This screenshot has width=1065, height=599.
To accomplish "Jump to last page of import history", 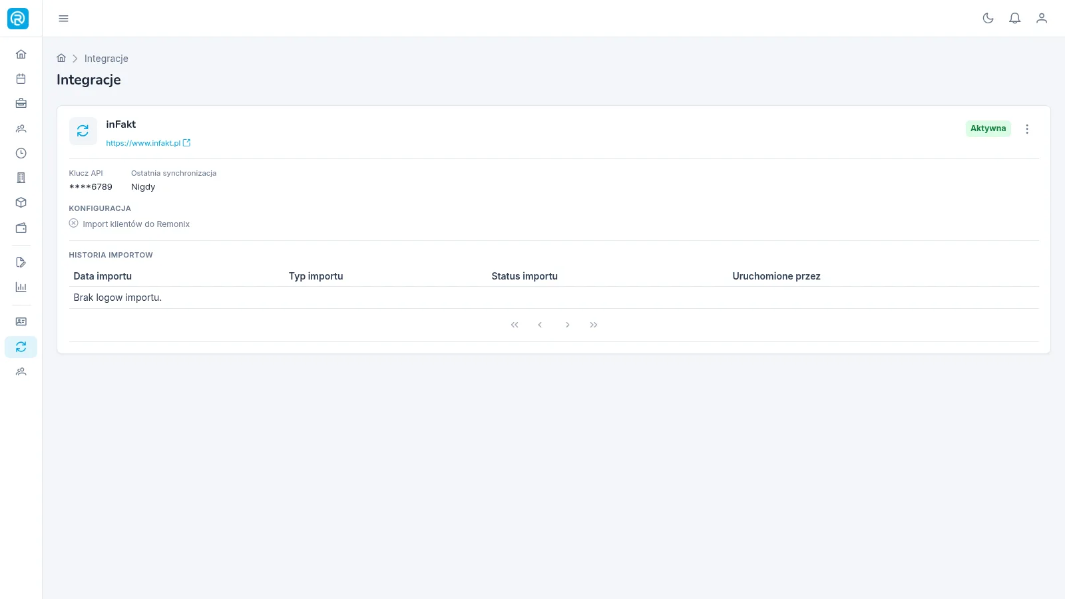I will pyautogui.click(x=594, y=325).
